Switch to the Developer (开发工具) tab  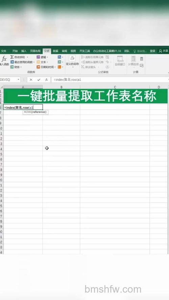point(85,51)
